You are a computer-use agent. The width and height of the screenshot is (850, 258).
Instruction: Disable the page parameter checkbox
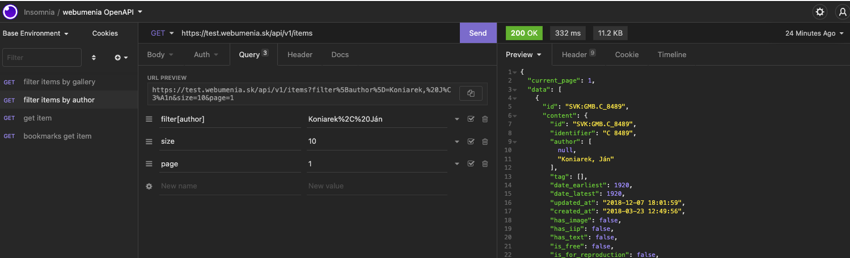click(471, 164)
